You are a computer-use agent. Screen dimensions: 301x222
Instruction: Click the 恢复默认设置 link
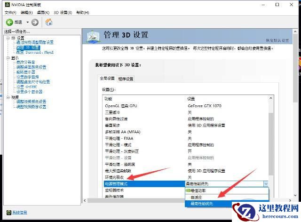coord(277,40)
